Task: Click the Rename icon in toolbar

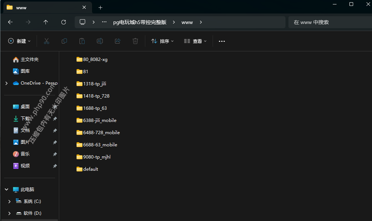Action: [x=100, y=41]
